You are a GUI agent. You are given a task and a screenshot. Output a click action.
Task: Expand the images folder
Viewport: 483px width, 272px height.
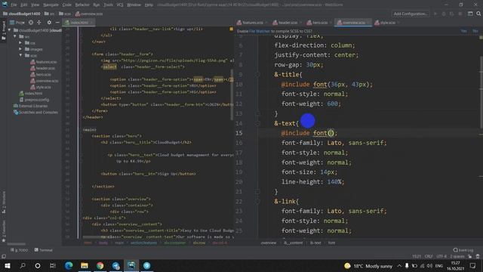coord(20,49)
